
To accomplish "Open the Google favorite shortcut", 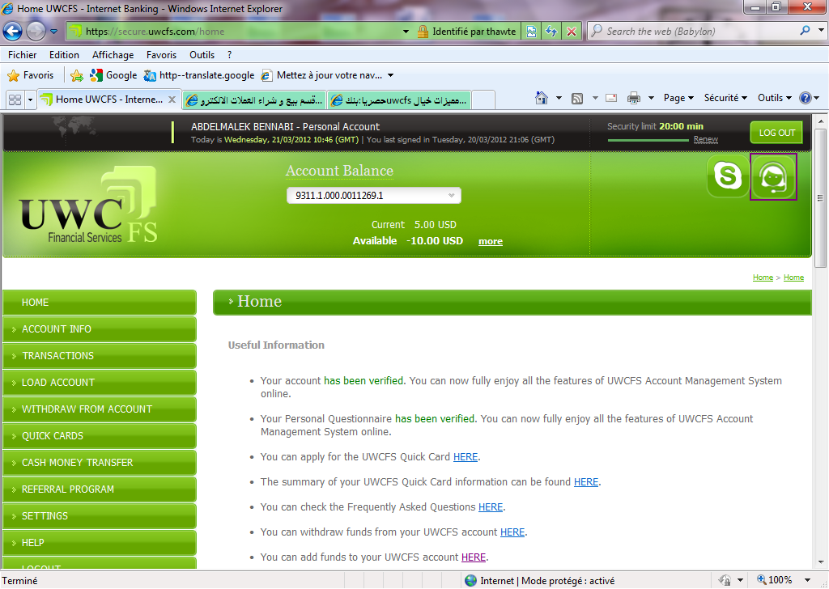I will coord(113,75).
